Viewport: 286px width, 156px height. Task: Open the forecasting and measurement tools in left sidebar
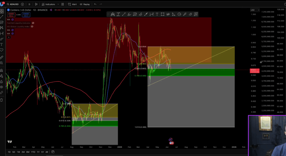coord(2,33)
